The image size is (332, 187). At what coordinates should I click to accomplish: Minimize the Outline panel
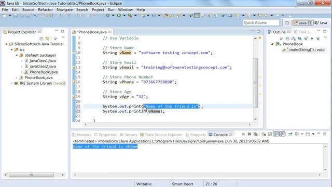pyautogui.click(x=319, y=31)
